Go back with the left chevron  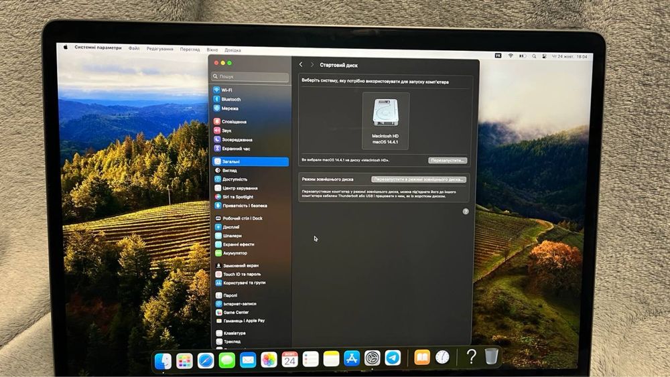(301, 64)
